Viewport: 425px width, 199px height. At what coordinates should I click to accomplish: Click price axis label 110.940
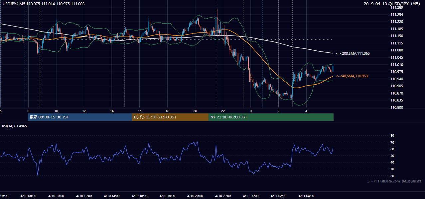(397, 79)
